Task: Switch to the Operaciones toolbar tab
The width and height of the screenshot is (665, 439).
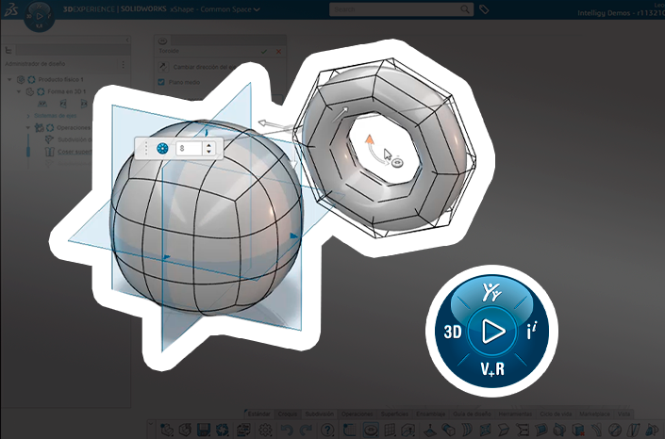Action: pyautogui.click(x=357, y=414)
